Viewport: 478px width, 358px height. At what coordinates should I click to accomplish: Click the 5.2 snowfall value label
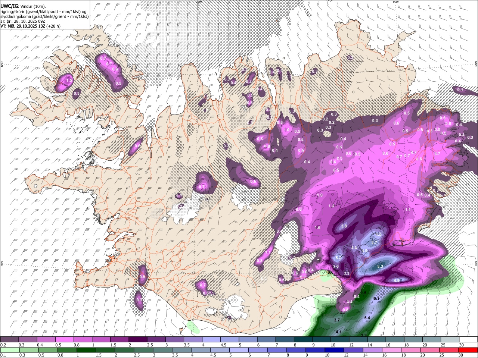(339, 258)
